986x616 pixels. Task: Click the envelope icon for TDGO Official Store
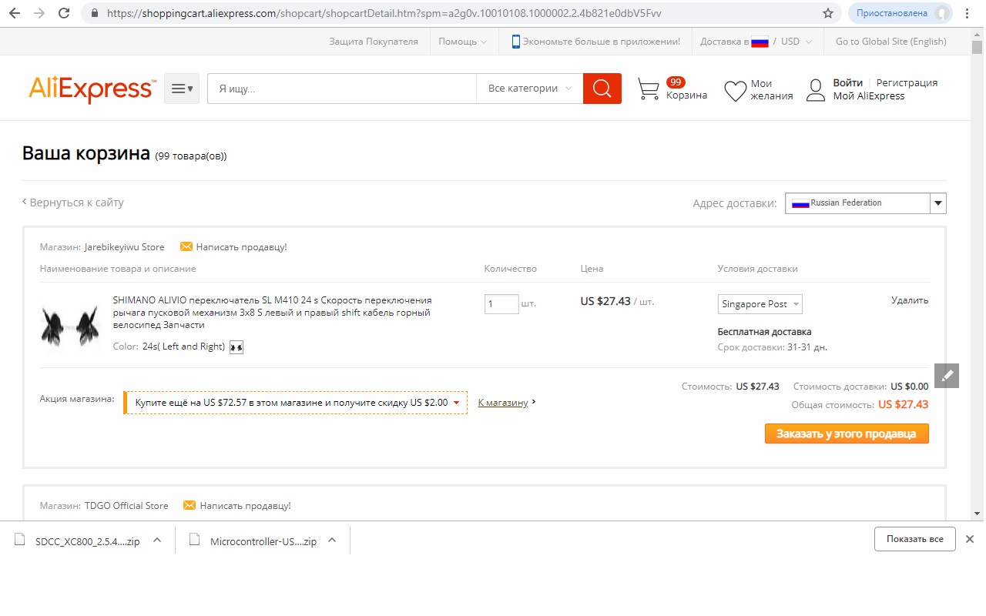(189, 506)
